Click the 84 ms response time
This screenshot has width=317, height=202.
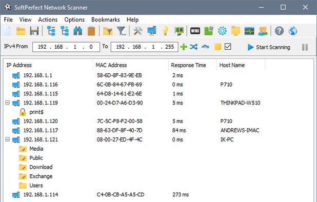(x=179, y=130)
